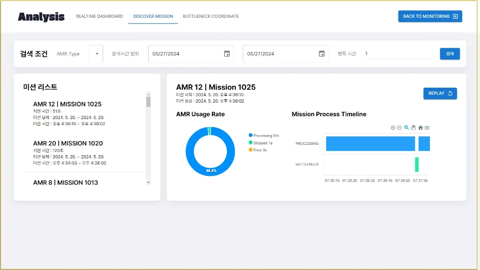Expand the AMR Type dropdown
This screenshot has height=270, width=480.
click(97, 54)
